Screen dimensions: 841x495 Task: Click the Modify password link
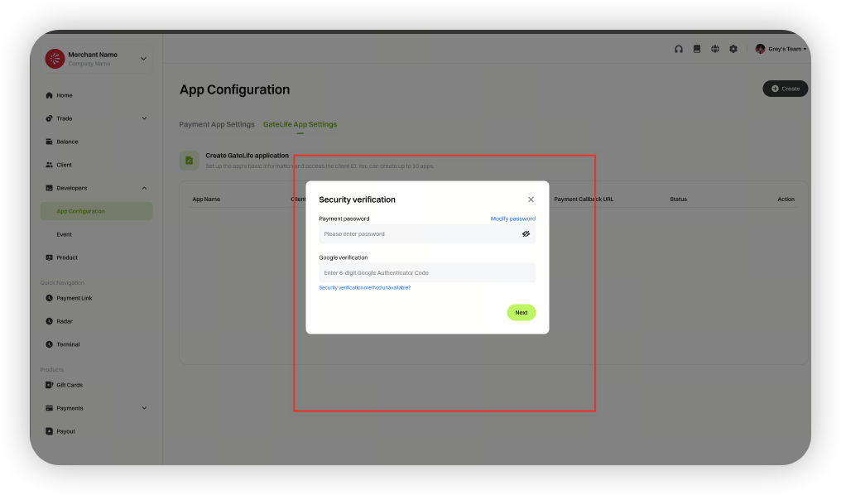coord(512,219)
